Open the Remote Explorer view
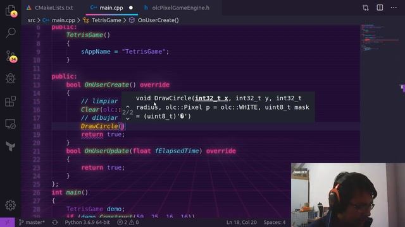Image resolution: width=405 pixels, height=227 pixels. (11, 124)
